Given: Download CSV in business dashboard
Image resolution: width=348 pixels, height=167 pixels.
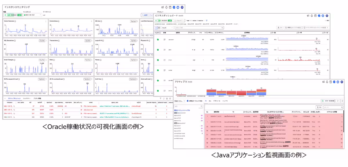Looking at the screenshot, I should pos(280,28).
